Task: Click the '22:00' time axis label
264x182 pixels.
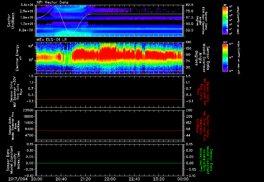Action: [110, 179]
